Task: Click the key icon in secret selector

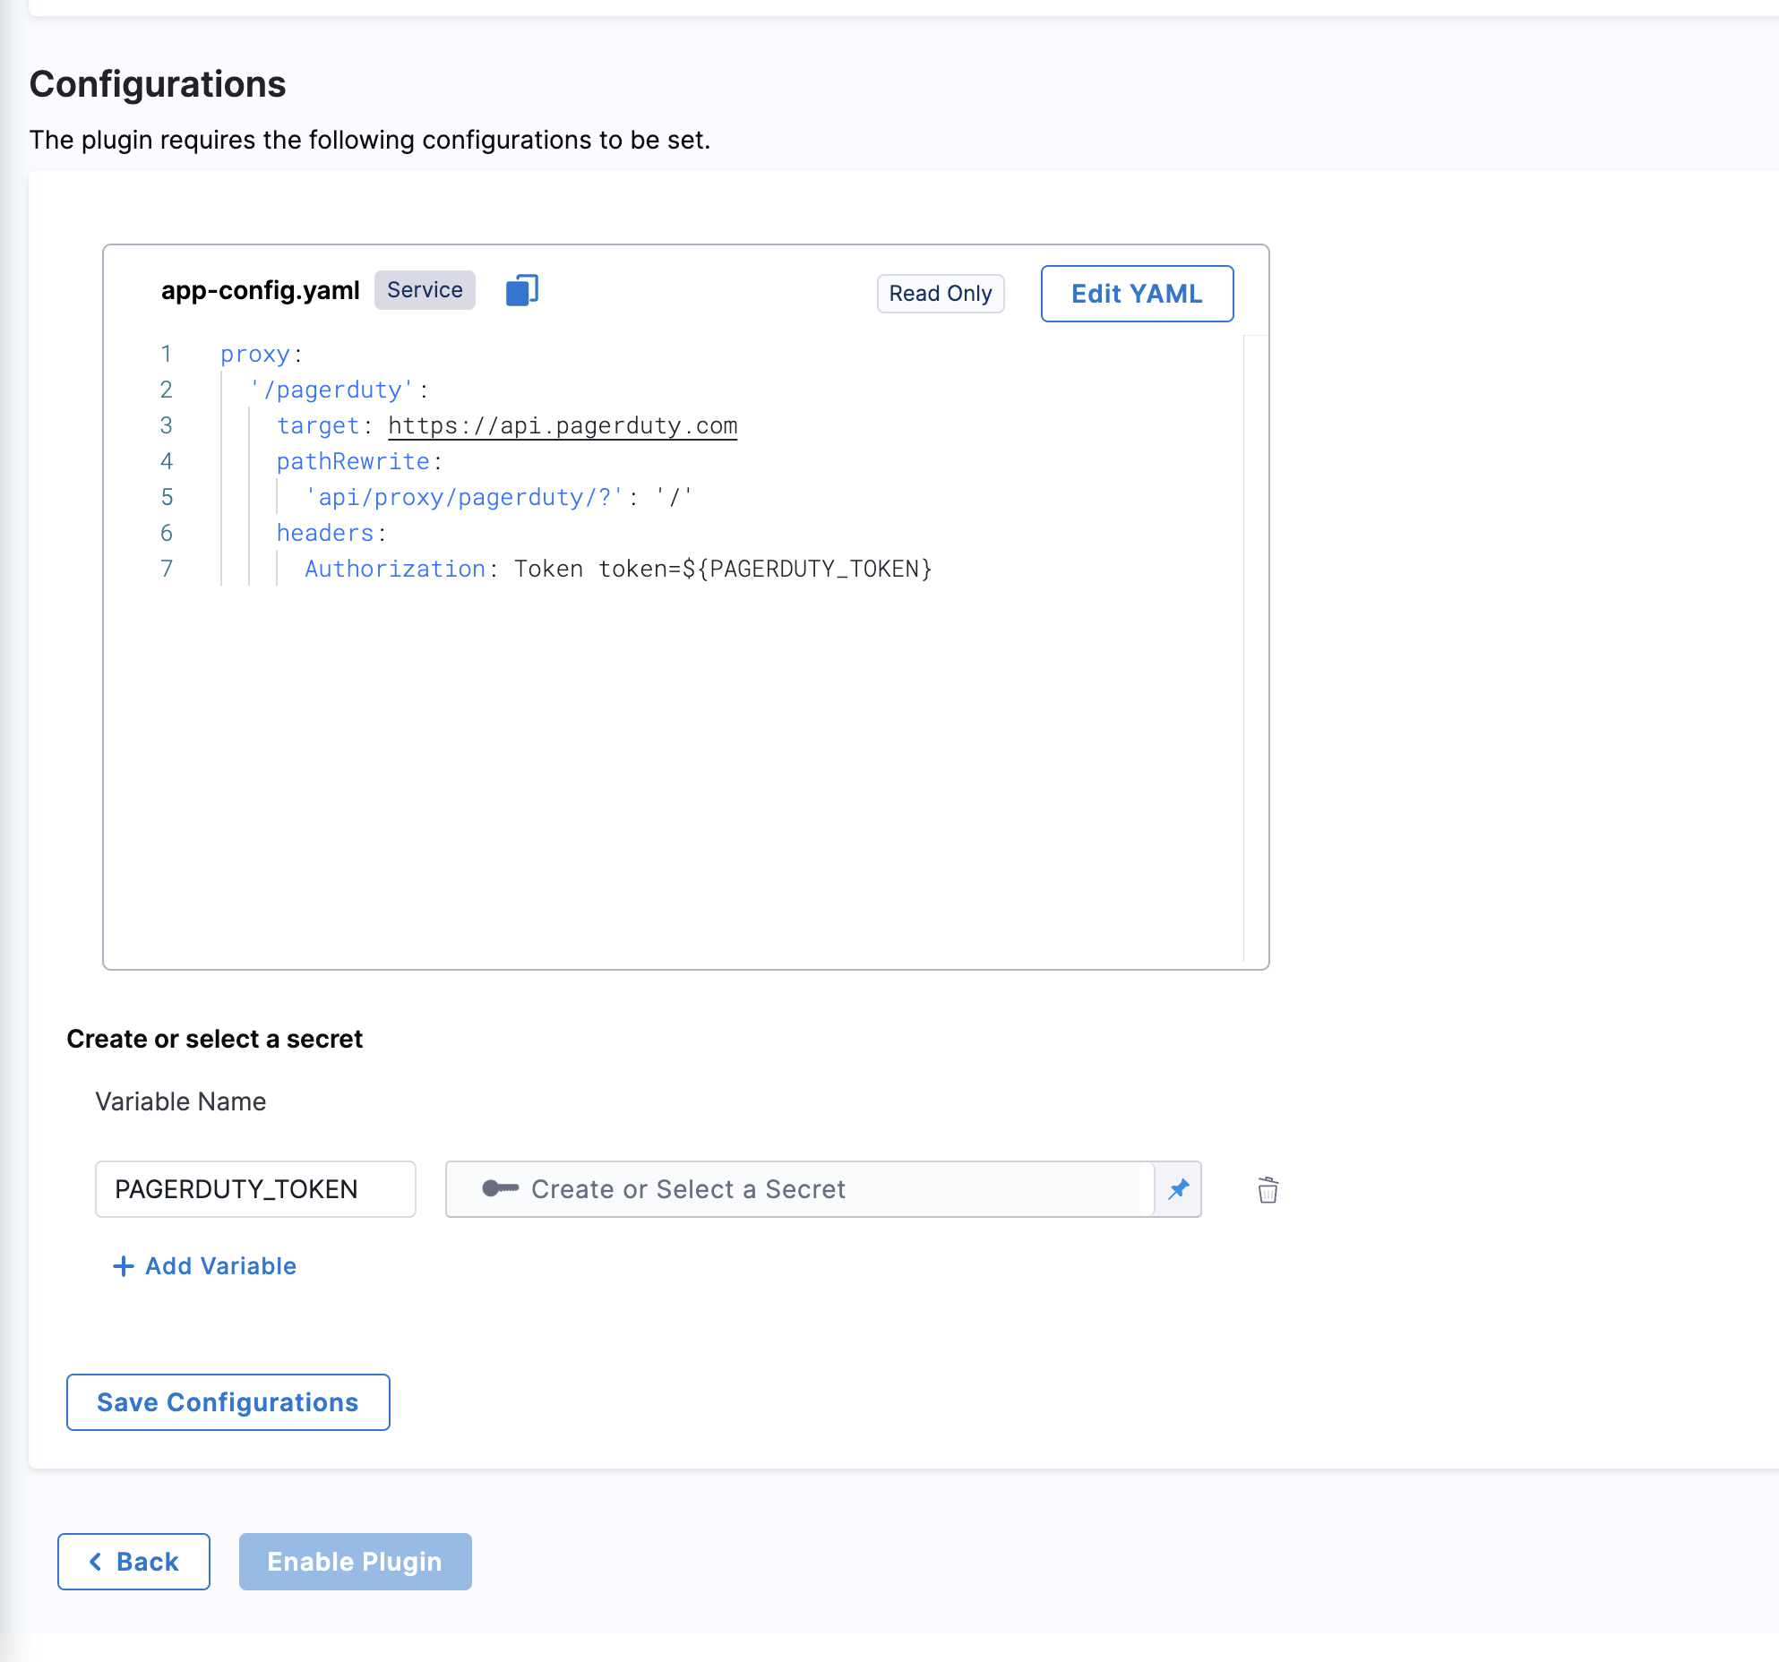Action: point(500,1188)
